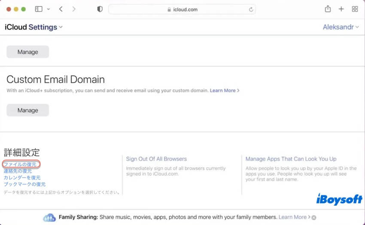The image size is (365, 225).
Task: Open the Share icon in toolbar
Action: pyautogui.click(x=328, y=9)
